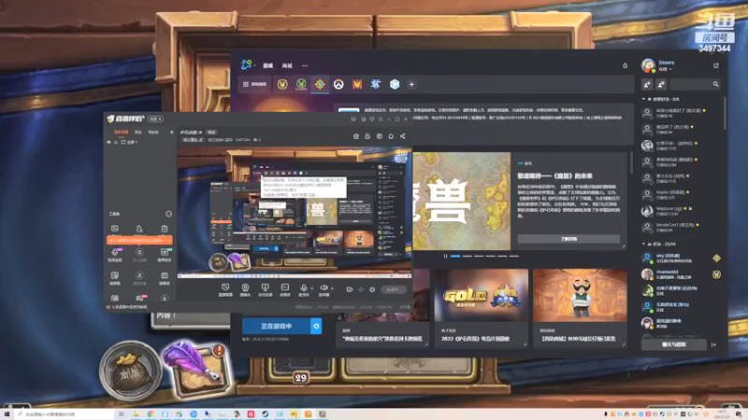Pause the news carousel
This screenshot has width=748, height=420.
pos(446,256)
